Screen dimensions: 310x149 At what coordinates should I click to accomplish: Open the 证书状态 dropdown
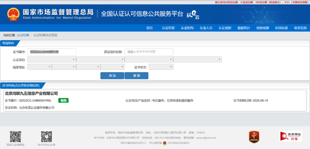point(161,67)
